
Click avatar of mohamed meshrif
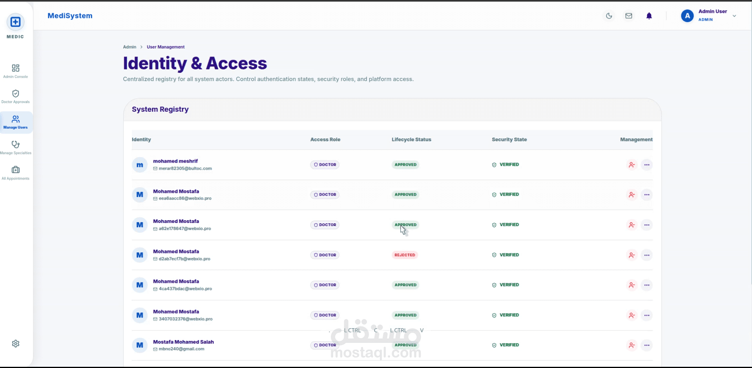(140, 165)
